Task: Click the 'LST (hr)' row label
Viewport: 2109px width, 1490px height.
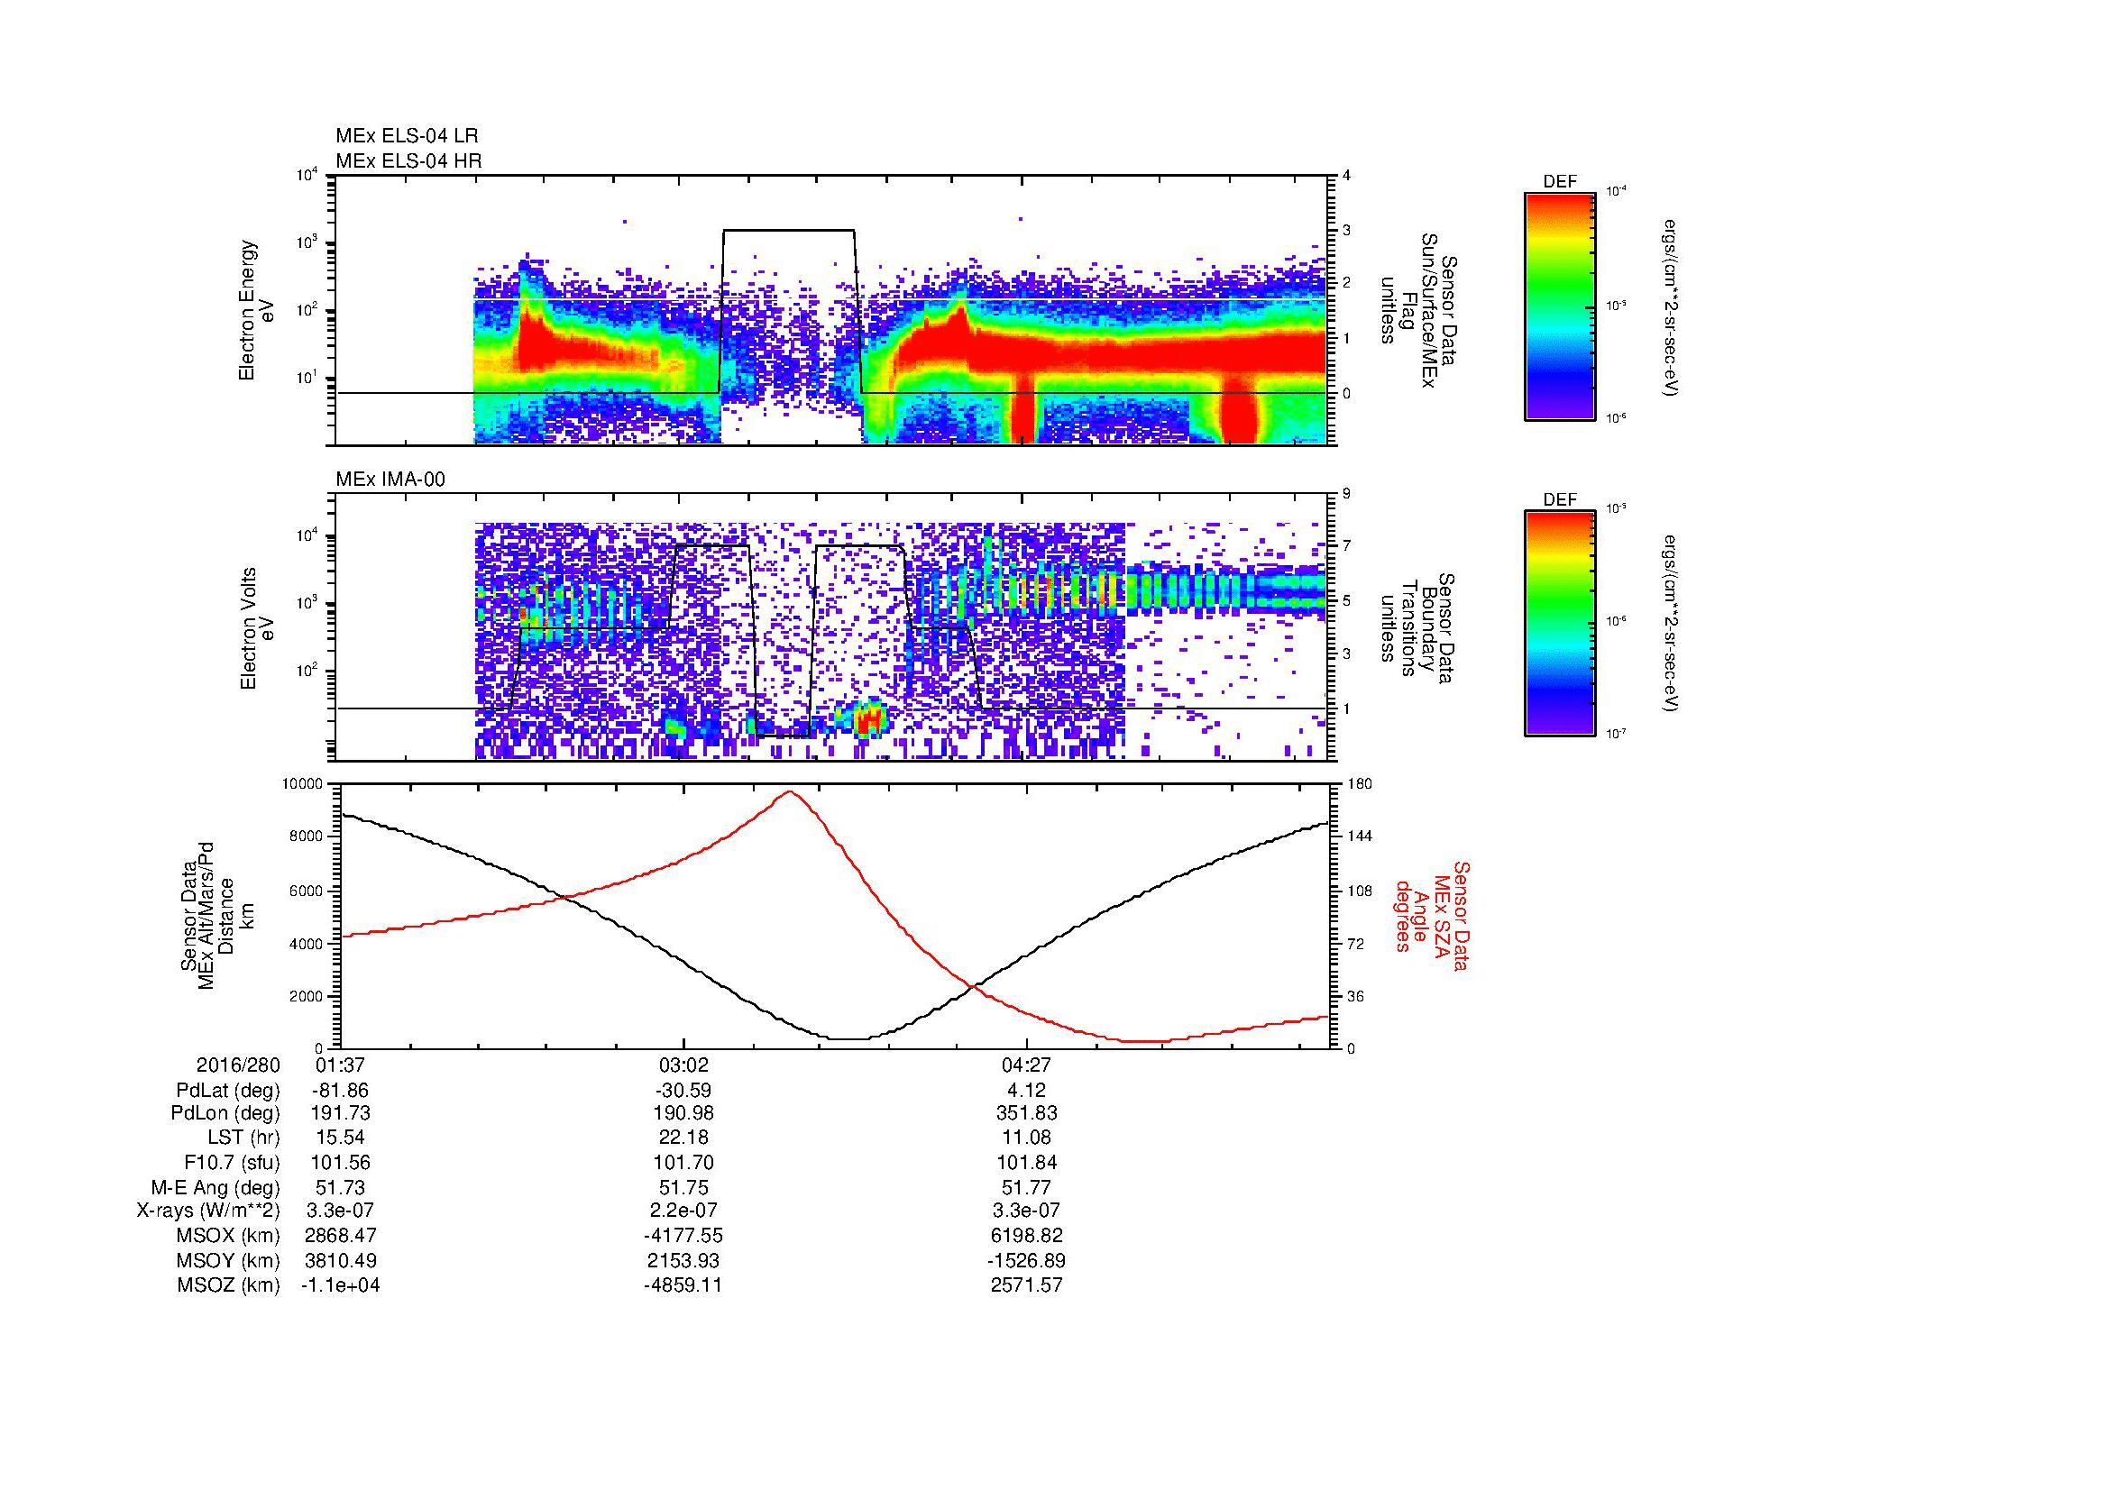Action: click(x=243, y=1138)
